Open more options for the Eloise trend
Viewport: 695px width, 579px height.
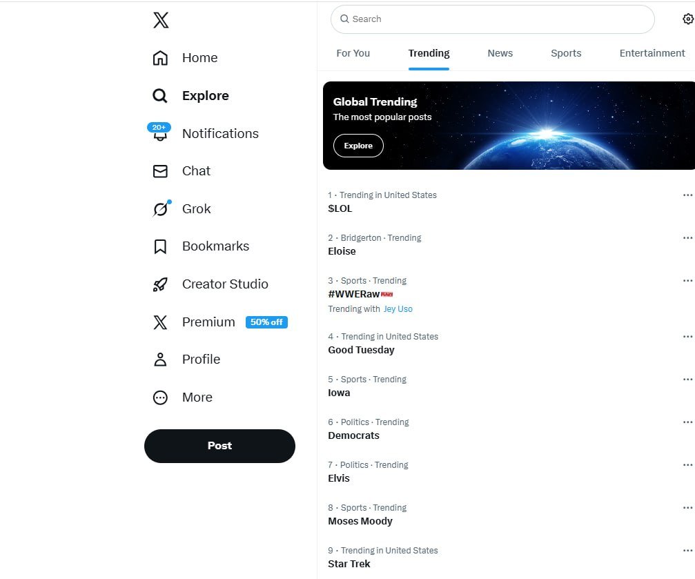point(687,237)
